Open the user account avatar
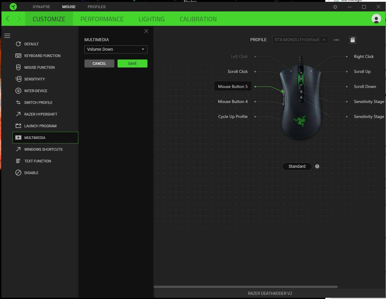The height and width of the screenshot is (299, 386). 376,19
